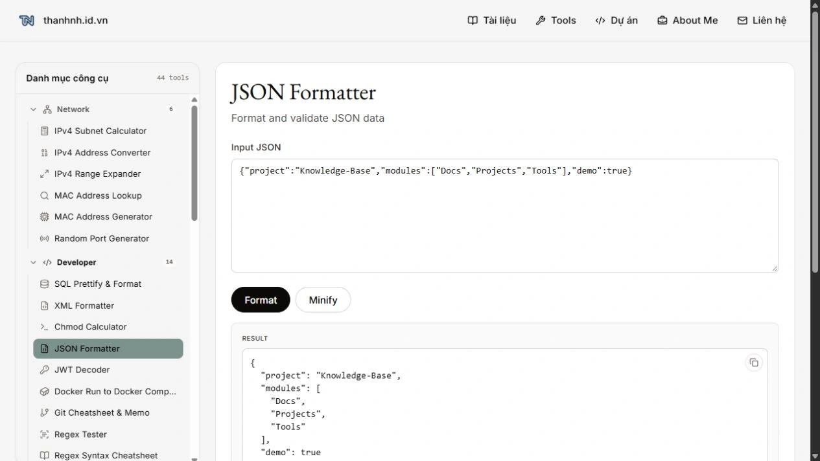Click the Danh mục công cụ heading

[67, 78]
